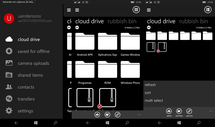Image resolution: width=215 pixels, height=127 pixels.
Task: Tap MEGA logo under cloud drive, labeled-folders screen
Action: [77, 27]
